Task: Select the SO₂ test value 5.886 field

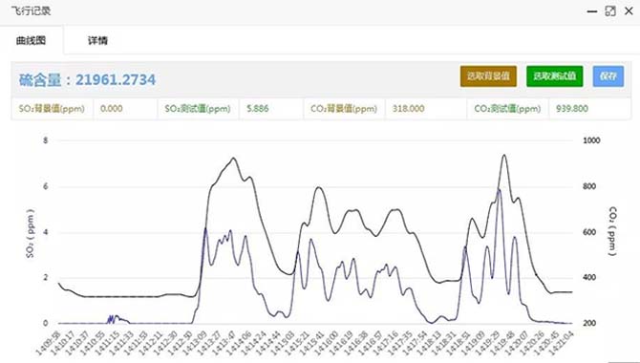Action: [x=271, y=109]
